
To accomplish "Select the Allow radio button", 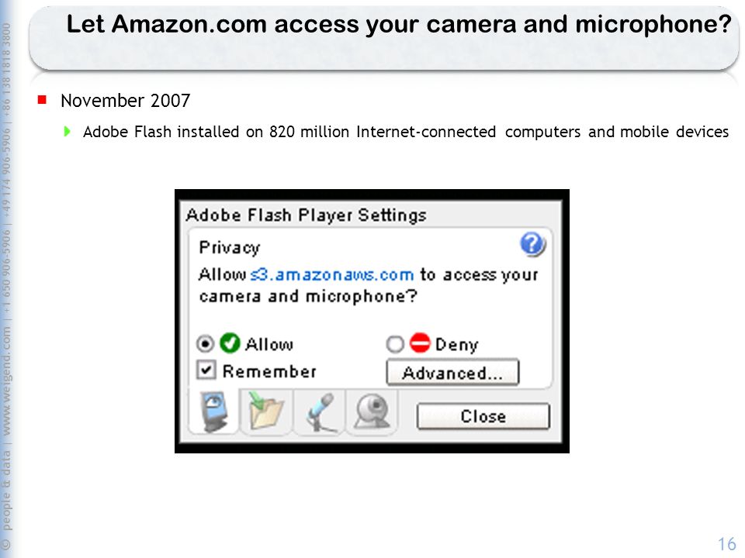I will [205, 343].
